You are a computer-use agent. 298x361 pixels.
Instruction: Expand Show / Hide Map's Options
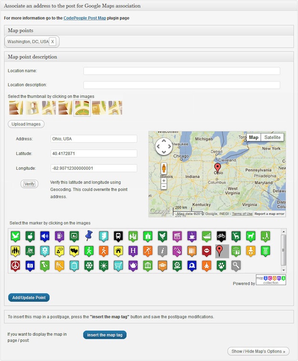[x=258, y=351]
